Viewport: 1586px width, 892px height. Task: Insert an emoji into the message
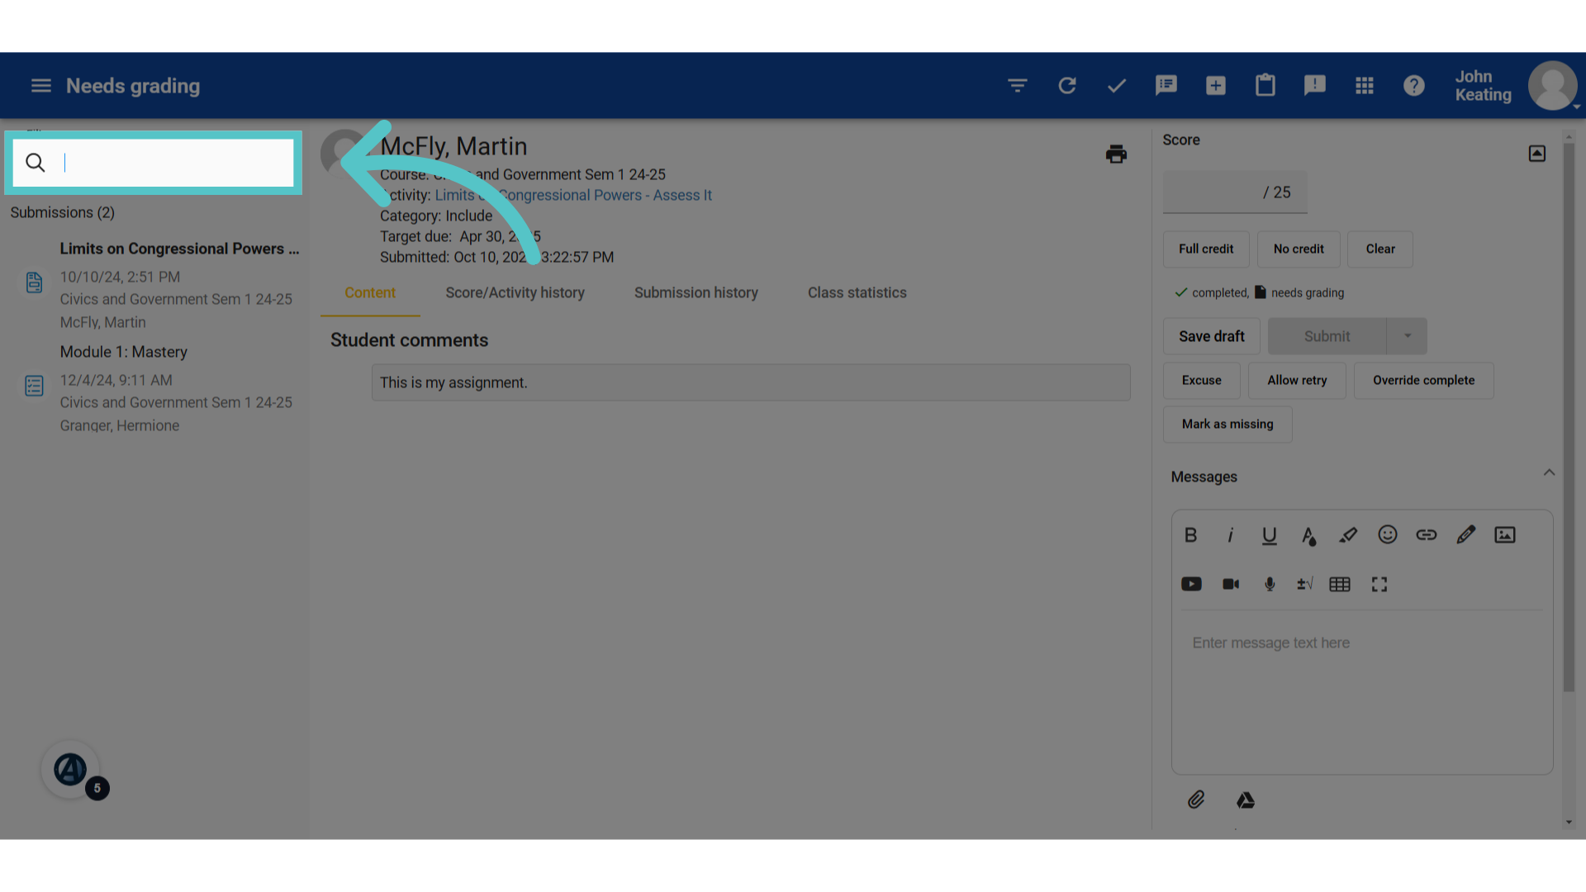coord(1388,534)
